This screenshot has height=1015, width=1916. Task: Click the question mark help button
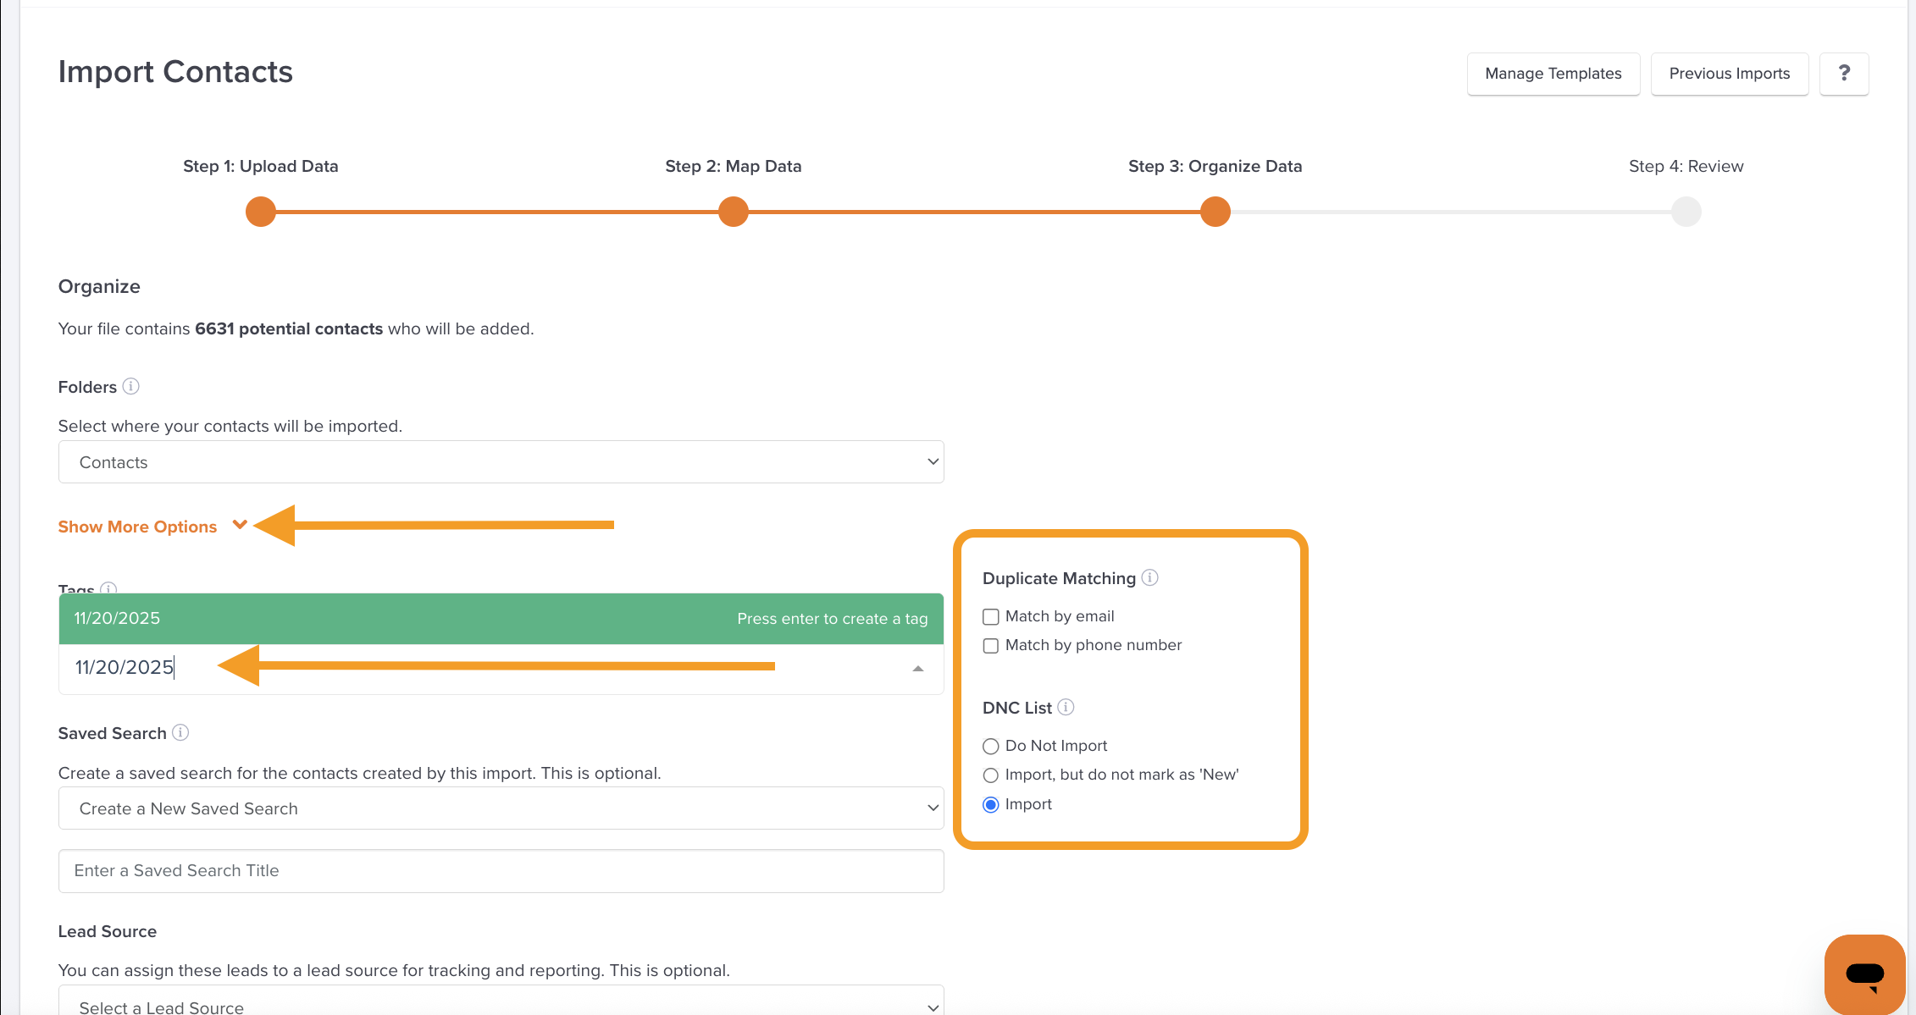point(1844,74)
